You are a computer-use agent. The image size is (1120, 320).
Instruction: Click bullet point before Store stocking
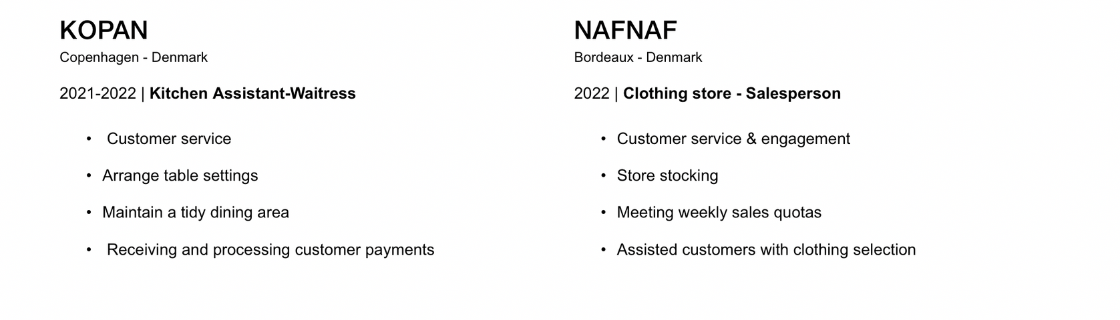coord(603,176)
